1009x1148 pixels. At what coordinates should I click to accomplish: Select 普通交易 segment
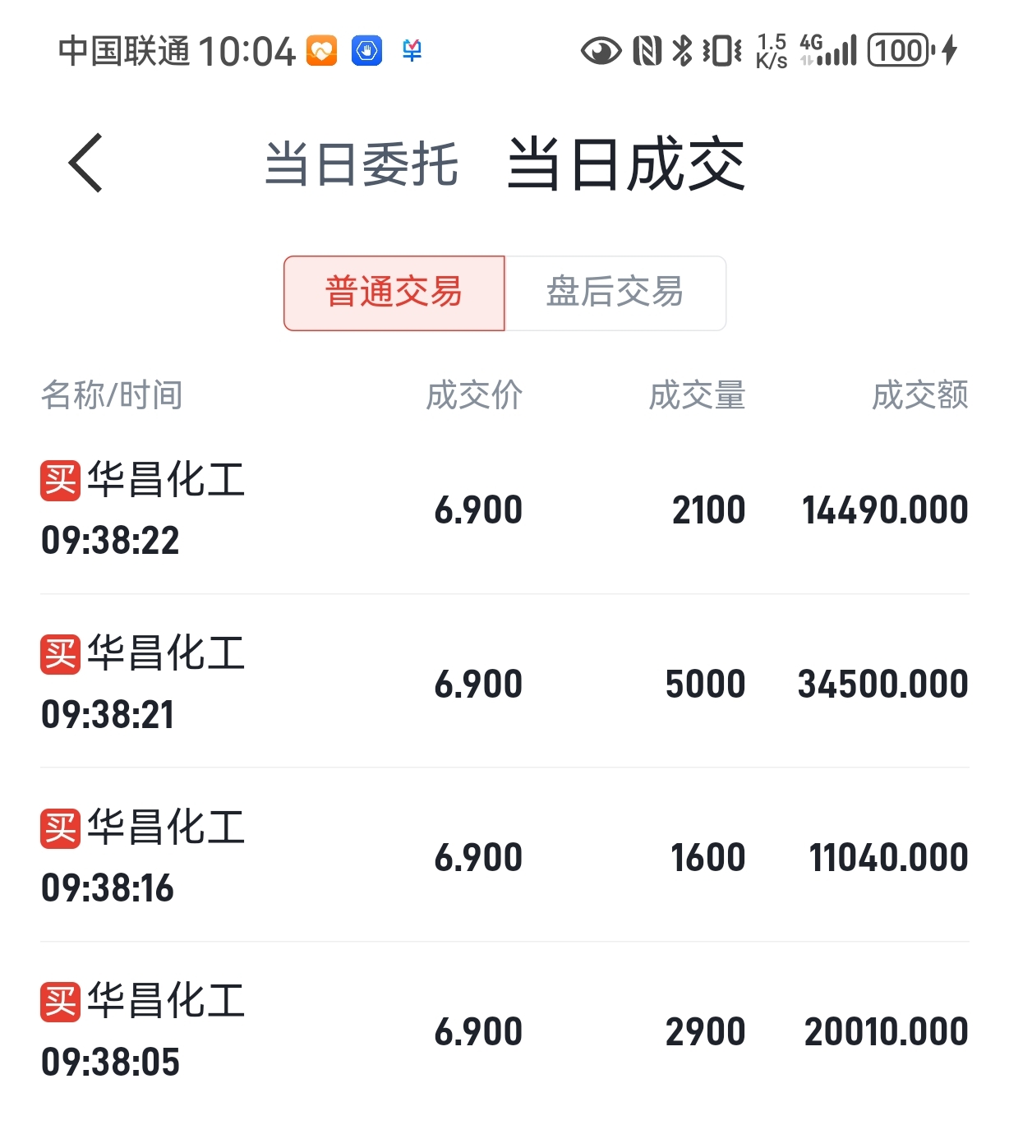click(x=394, y=293)
